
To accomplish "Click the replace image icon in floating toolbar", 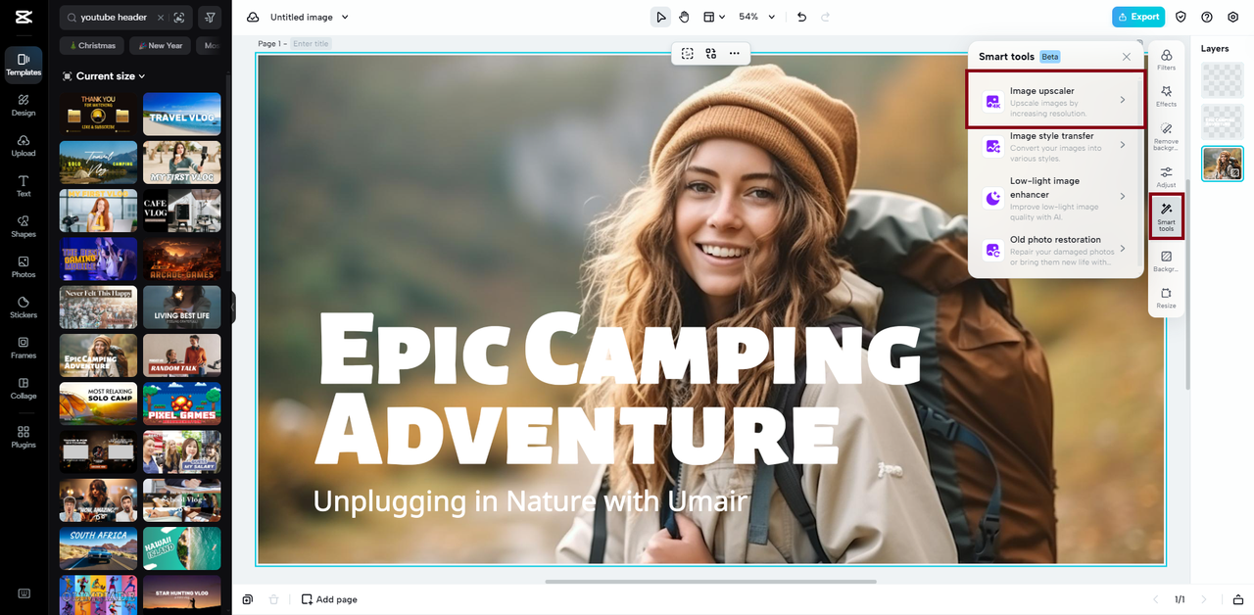I will (x=711, y=53).
